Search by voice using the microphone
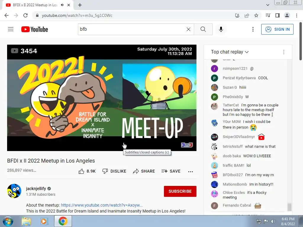 pyautogui.click(x=221, y=29)
